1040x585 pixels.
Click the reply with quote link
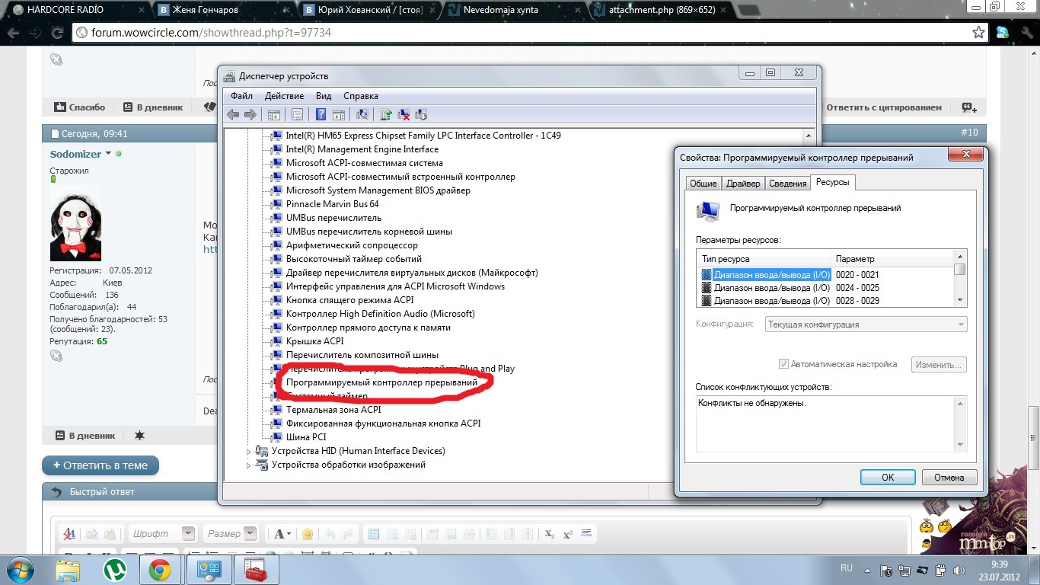pyautogui.click(x=884, y=107)
